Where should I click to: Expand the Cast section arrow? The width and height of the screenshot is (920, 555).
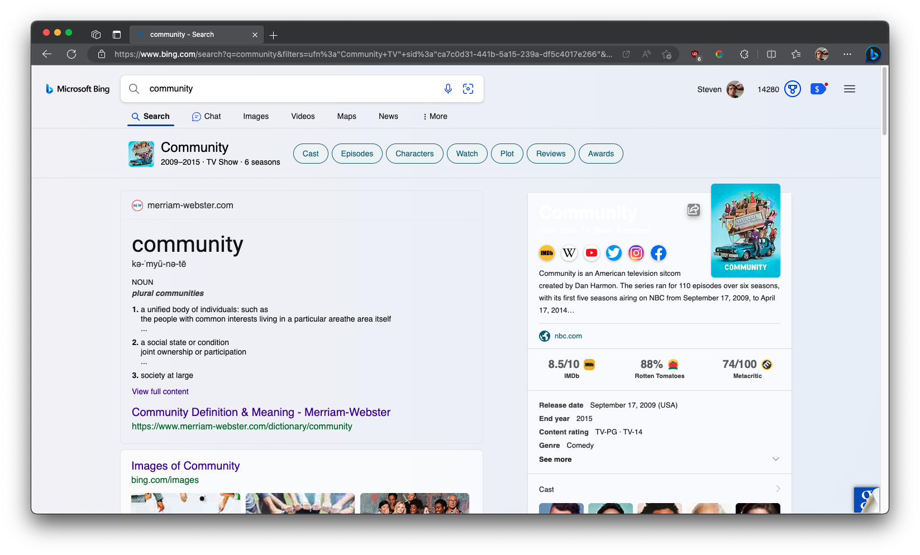(x=778, y=489)
